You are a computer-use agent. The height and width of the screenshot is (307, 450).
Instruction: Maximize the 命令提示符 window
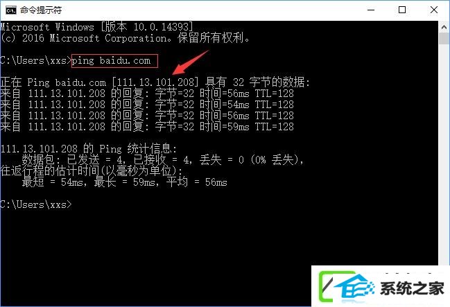pyautogui.click(x=402, y=10)
